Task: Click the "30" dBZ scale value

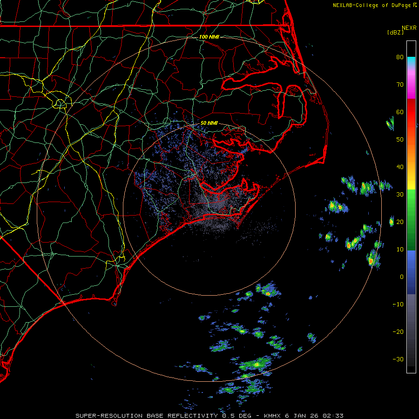Action: (400, 194)
